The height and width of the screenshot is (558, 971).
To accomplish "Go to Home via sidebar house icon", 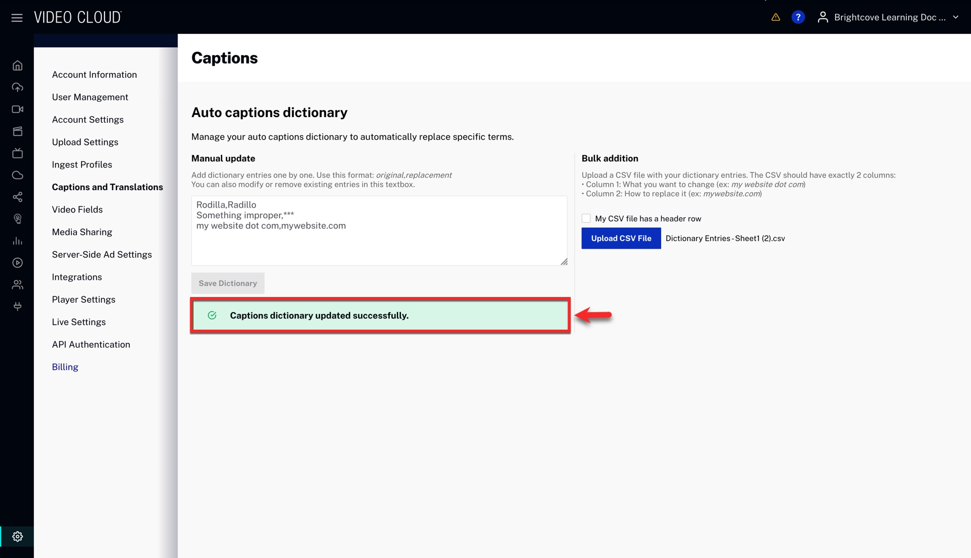I will [17, 66].
